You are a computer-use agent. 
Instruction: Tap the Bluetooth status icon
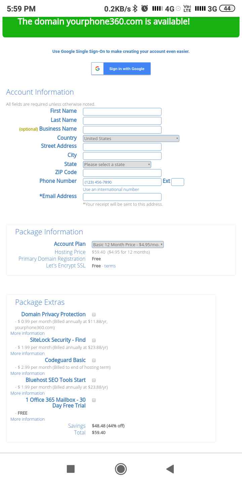pos(135,8)
